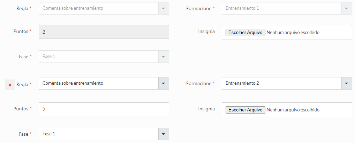Expand the Formacione 'Entrenamiento 2' dropdown
The height and width of the screenshot is (143, 355).
[x=281, y=83]
